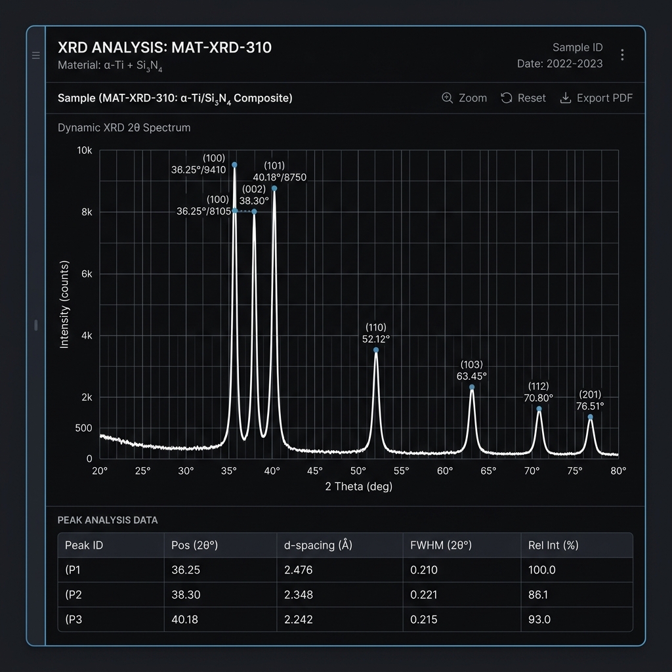This screenshot has height=672, width=672.
Task: Click the '40.18°/8750' peak label
Action: (280, 177)
